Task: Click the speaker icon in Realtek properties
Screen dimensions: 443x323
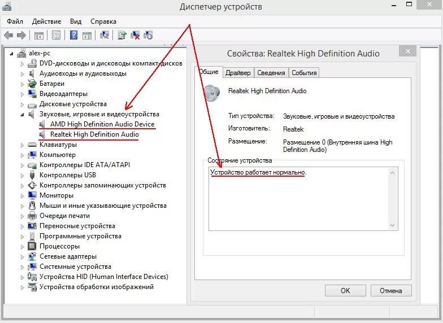Action: pyautogui.click(x=212, y=93)
